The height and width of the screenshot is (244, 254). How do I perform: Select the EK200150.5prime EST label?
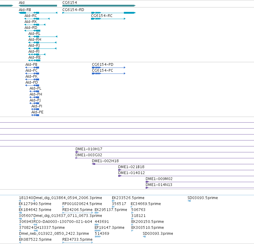[147, 222]
